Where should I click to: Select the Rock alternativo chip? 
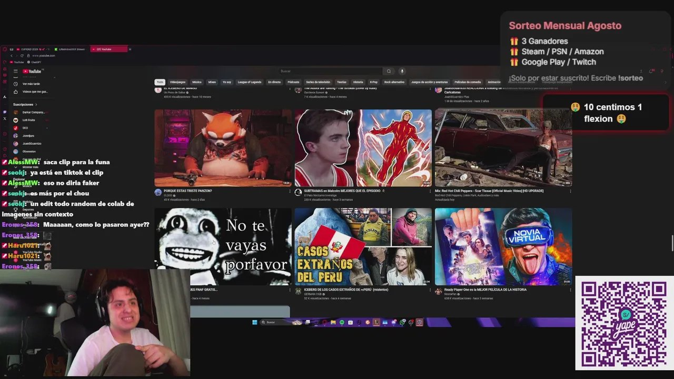tap(394, 82)
